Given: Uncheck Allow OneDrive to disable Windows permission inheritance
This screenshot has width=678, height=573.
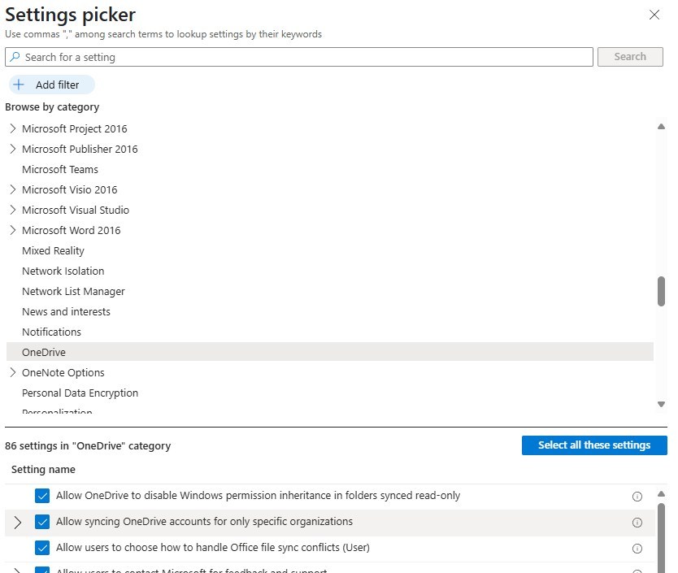Looking at the screenshot, I should click(x=42, y=496).
